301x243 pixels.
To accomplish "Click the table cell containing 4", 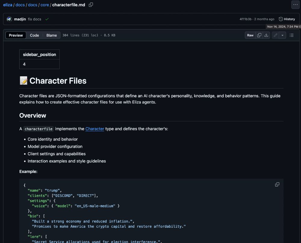I will [39, 64].
